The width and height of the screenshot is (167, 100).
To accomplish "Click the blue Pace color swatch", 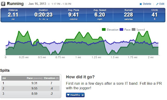I will coord(121,29).
